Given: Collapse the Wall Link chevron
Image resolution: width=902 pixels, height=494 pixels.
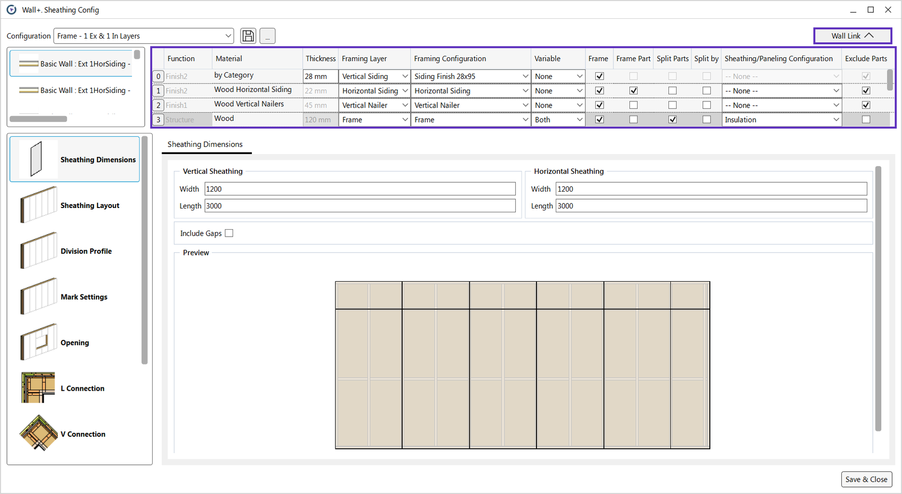Looking at the screenshot, I should [870, 35].
